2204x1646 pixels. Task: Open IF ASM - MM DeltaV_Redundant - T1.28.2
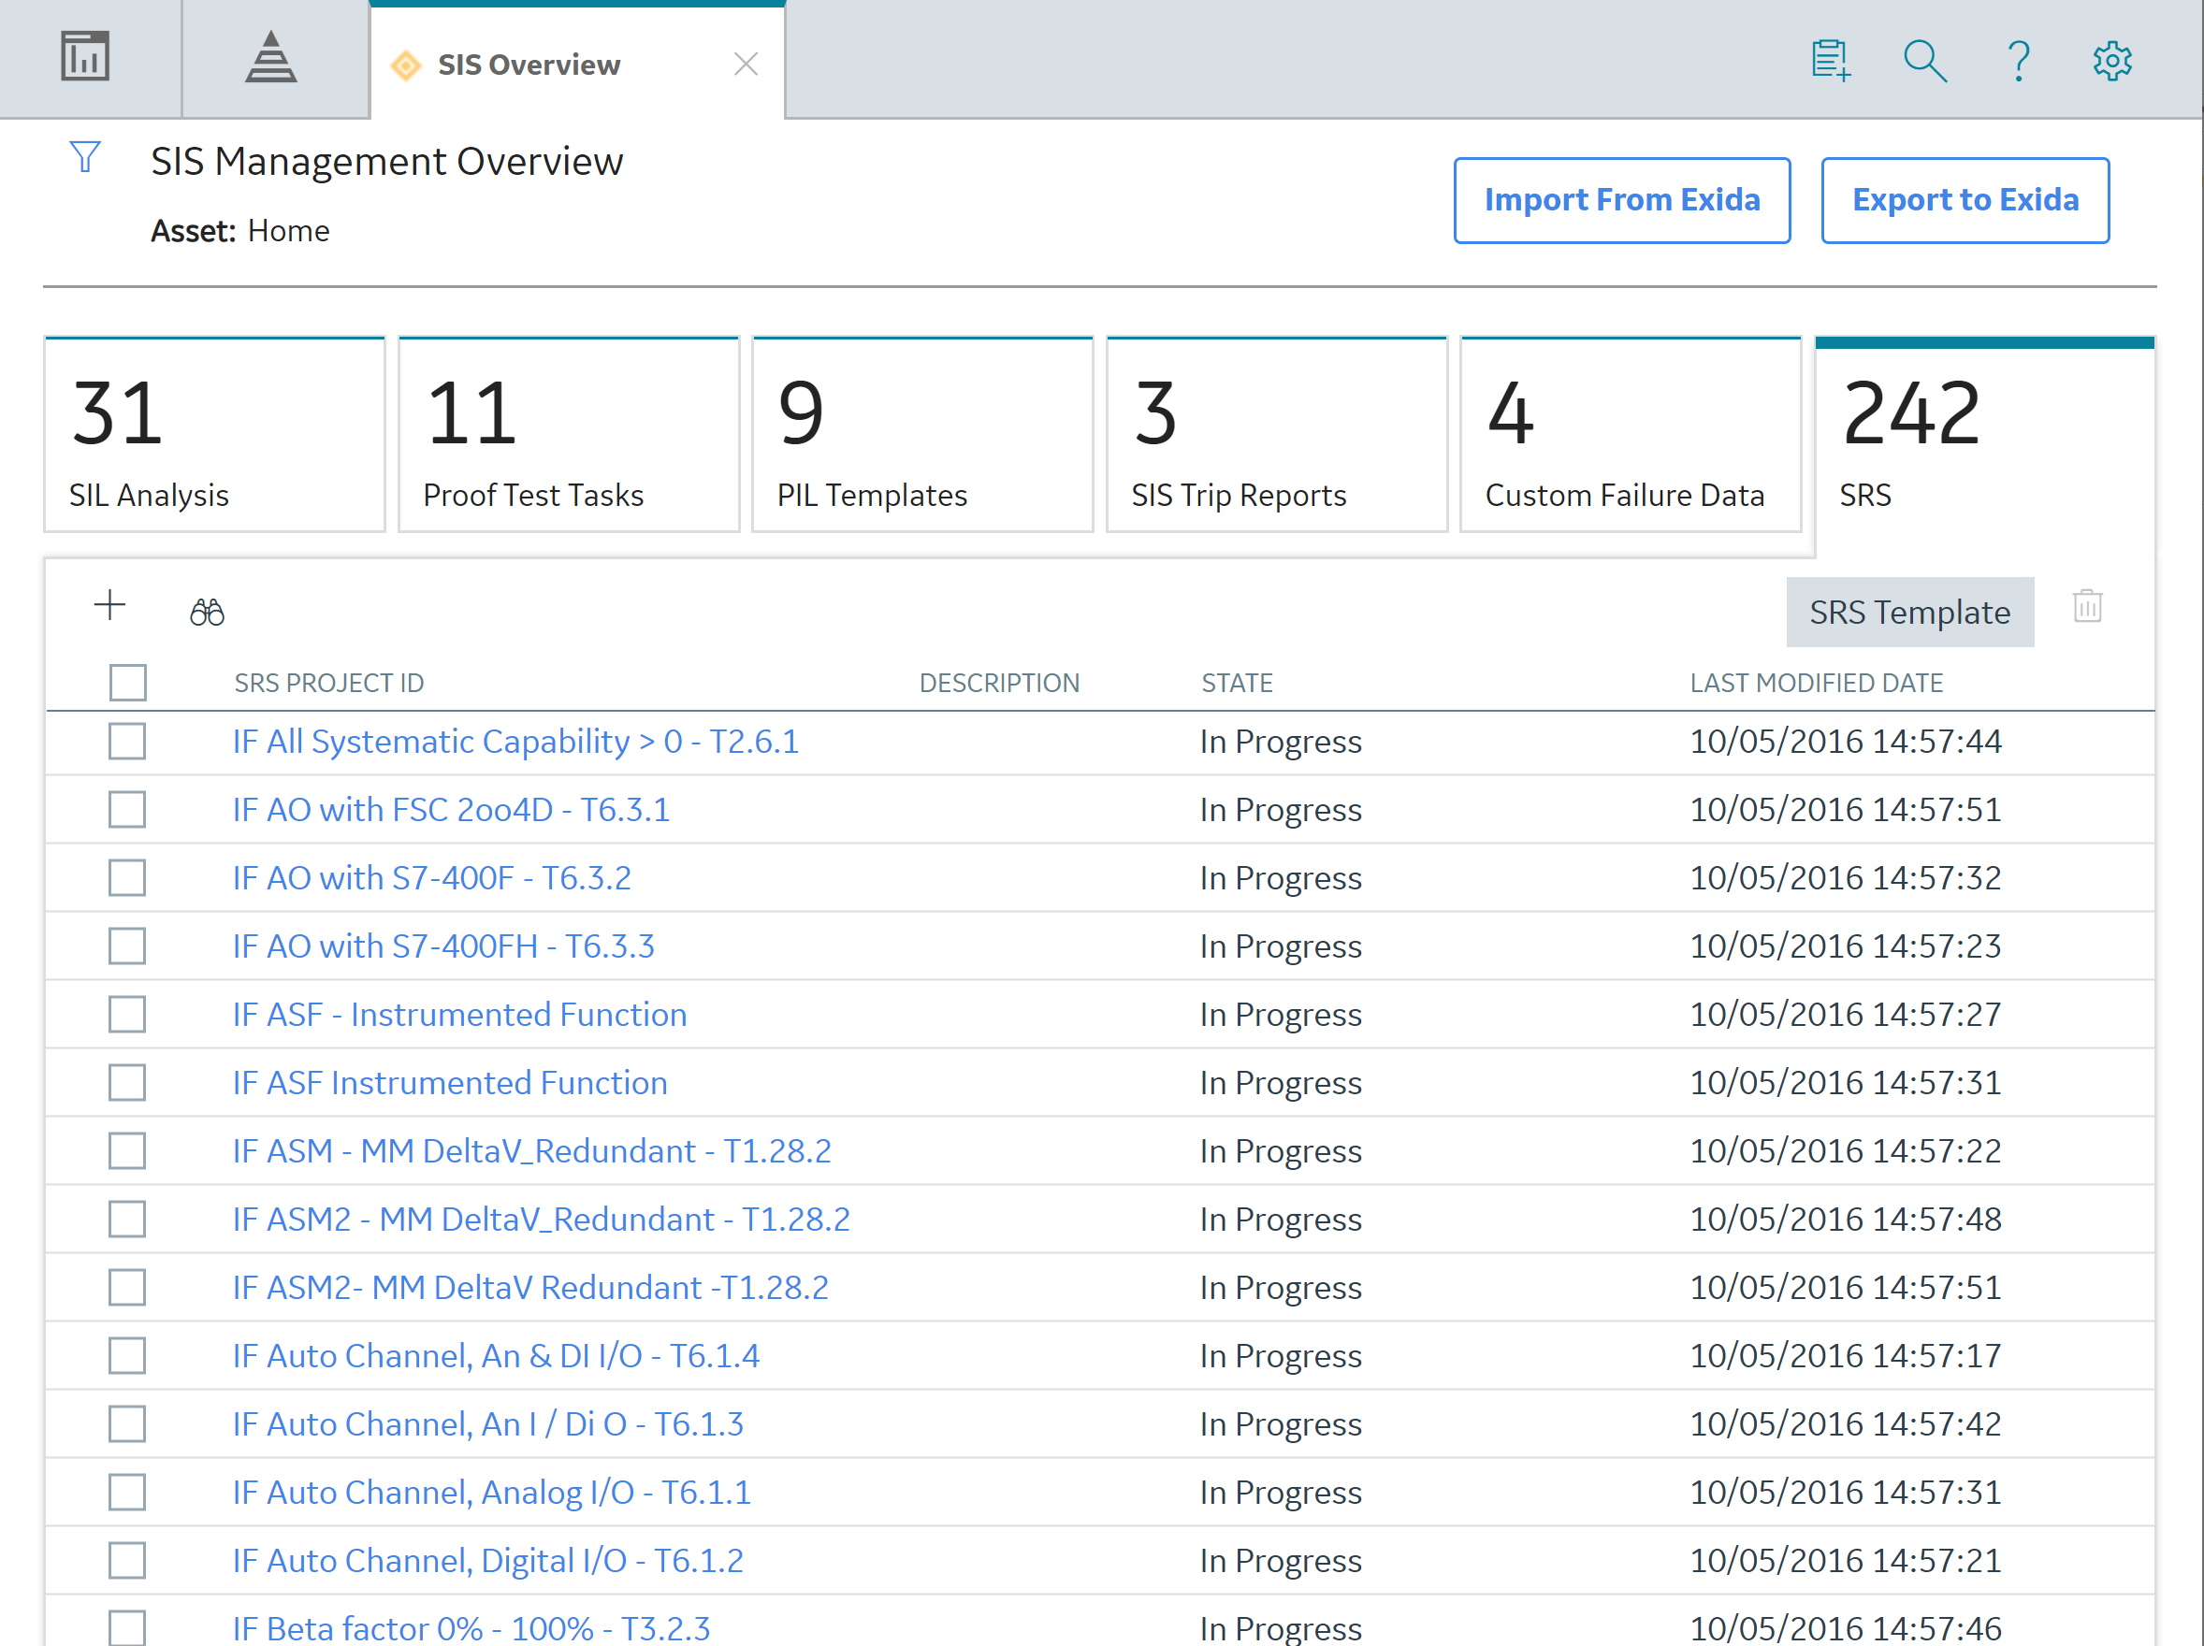(532, 1151)
